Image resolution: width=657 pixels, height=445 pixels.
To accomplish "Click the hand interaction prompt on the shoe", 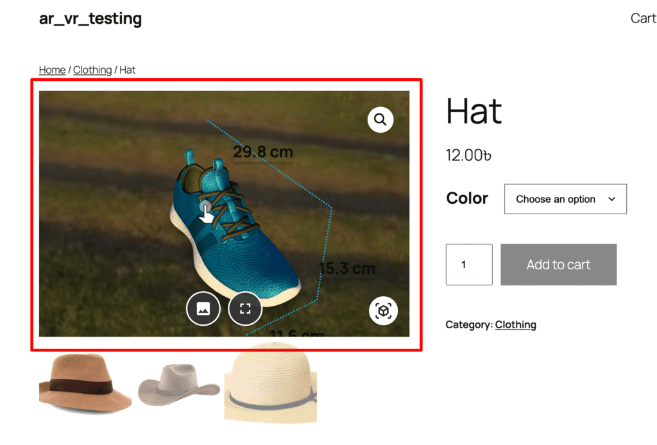I will 205,210.
